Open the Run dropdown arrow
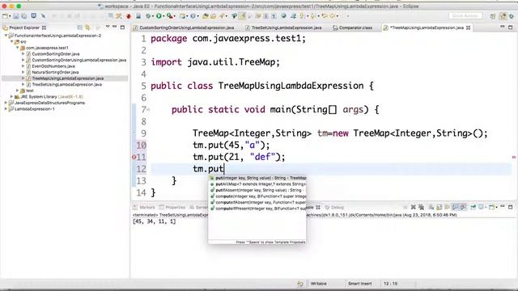Viewport: 518px width, 291px height. 163,16
